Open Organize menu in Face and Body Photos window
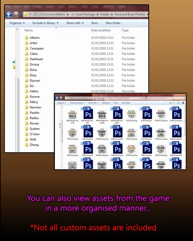This screenshot has width=193, height=241. 17,23
